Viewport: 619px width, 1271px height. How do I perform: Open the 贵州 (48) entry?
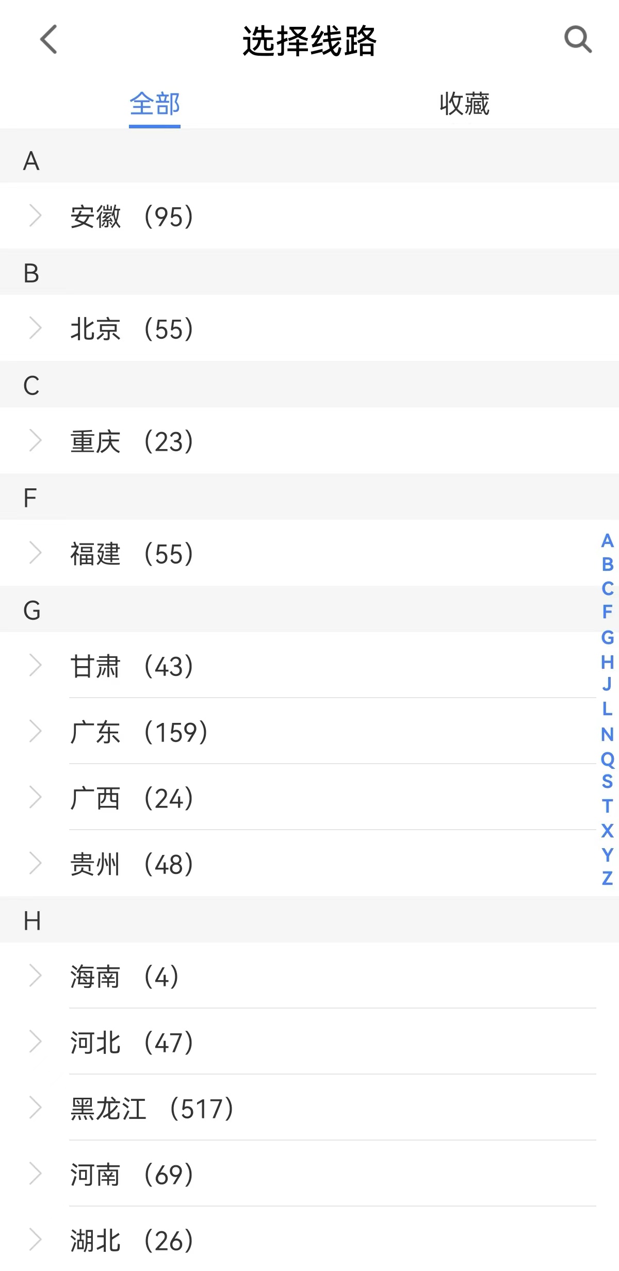click(x=132, y=864)
